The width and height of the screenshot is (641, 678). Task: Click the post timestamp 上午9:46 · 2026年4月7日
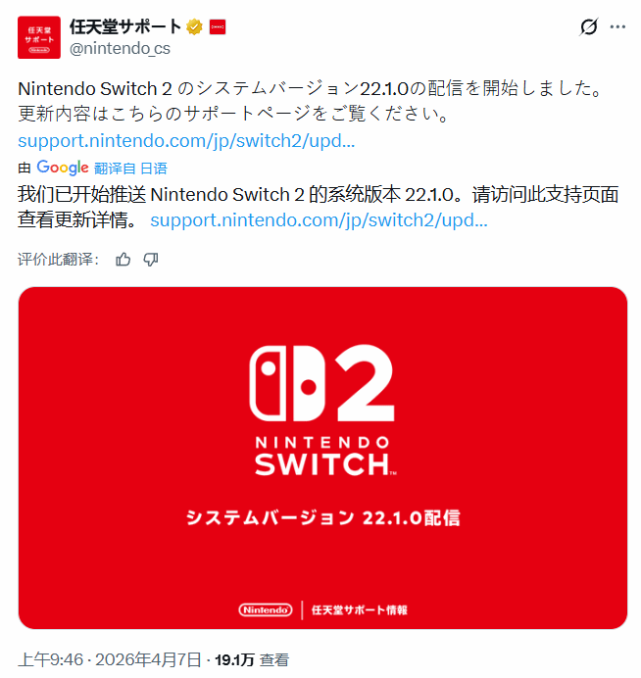pyautogui.click(x=110, y=659)
